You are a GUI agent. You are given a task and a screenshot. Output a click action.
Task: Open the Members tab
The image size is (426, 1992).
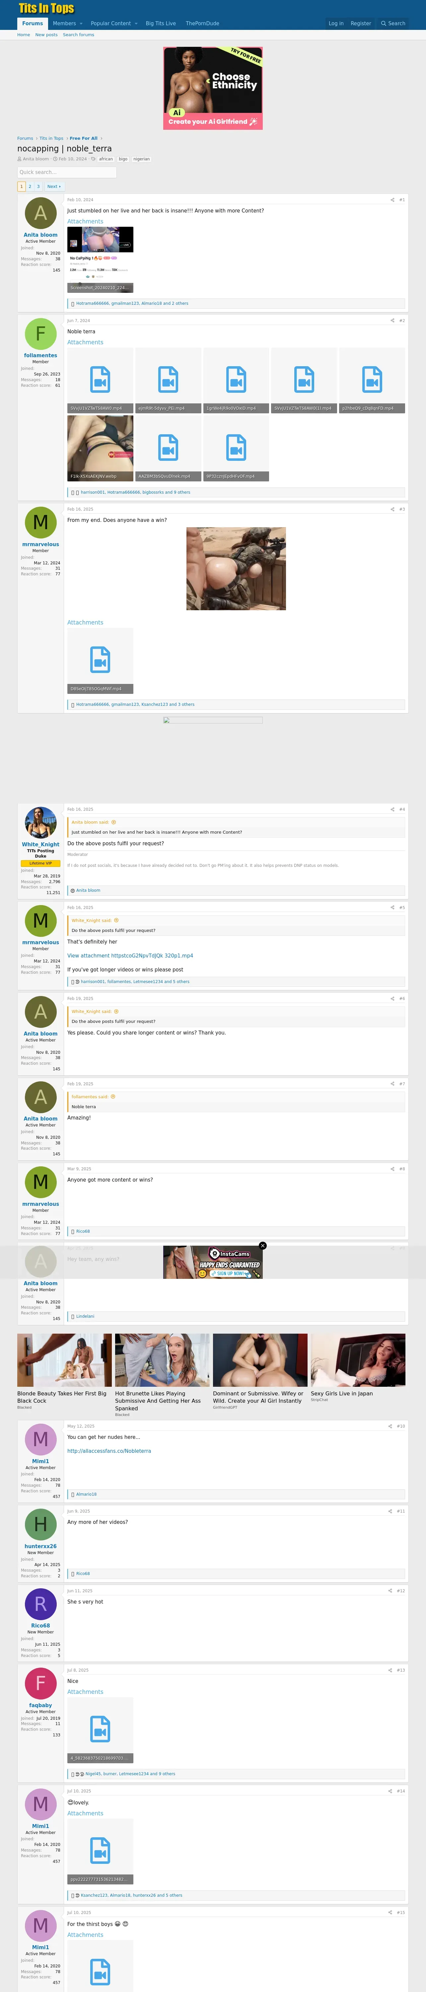coord(64,23)
